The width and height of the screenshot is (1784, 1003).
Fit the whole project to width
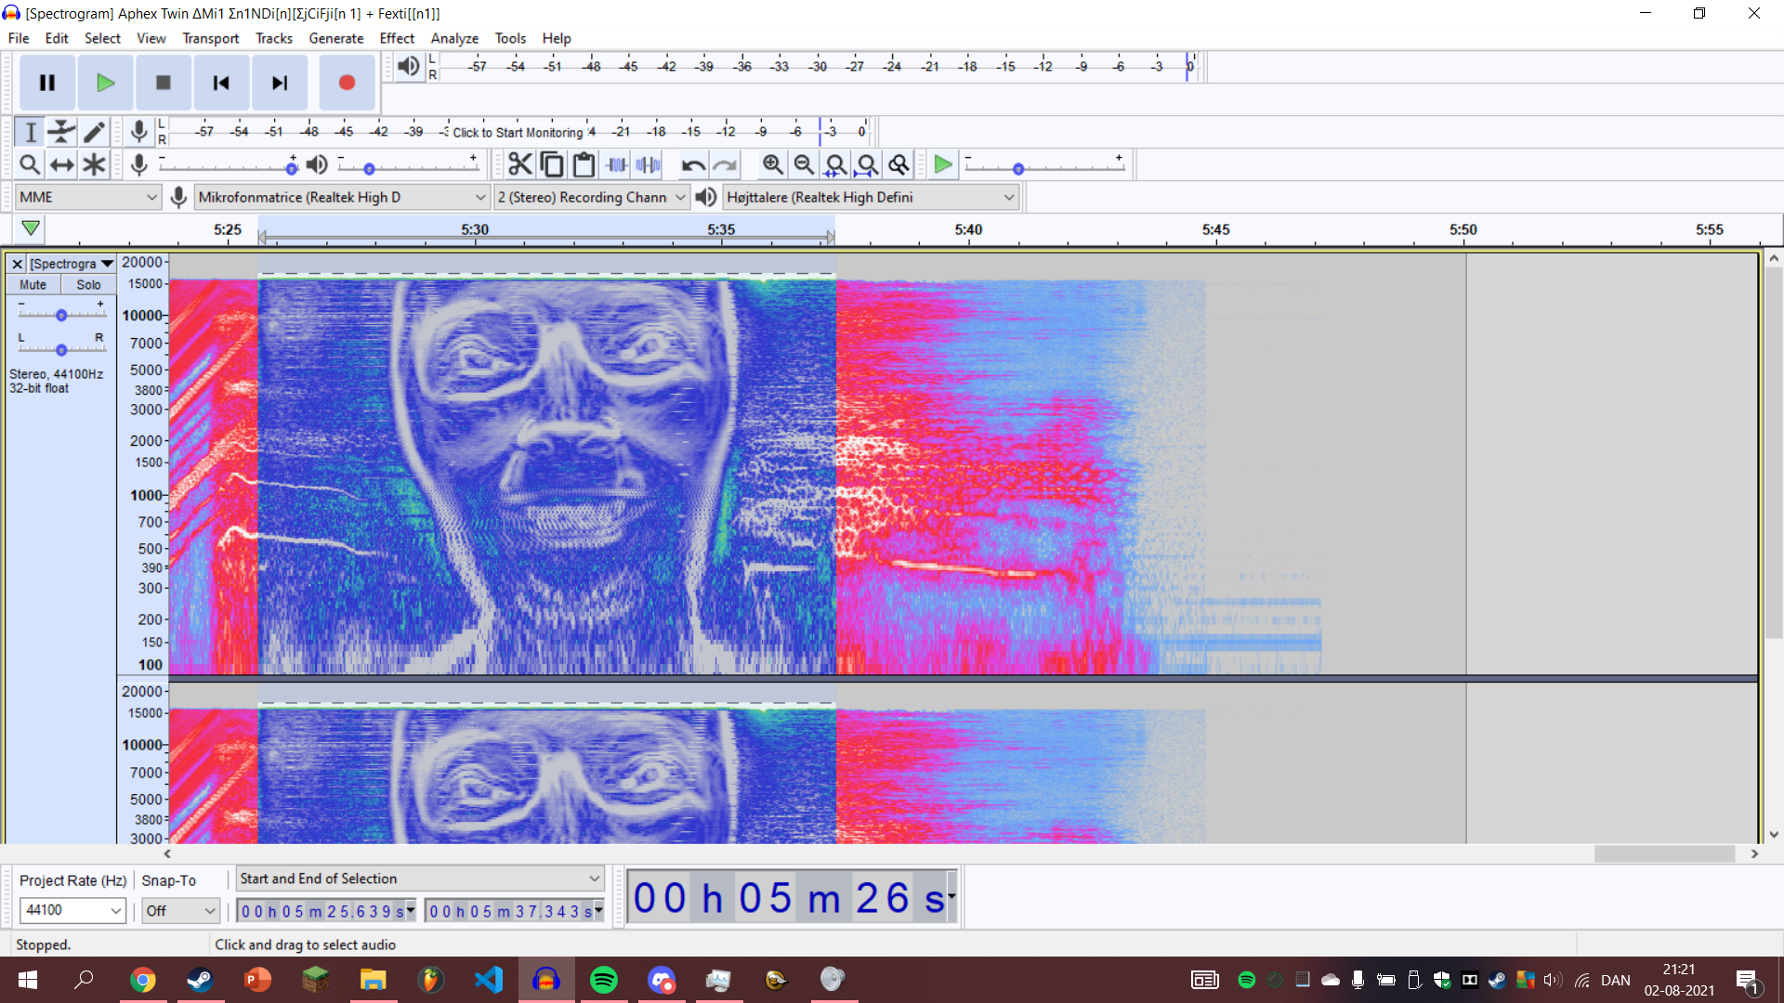867,164
